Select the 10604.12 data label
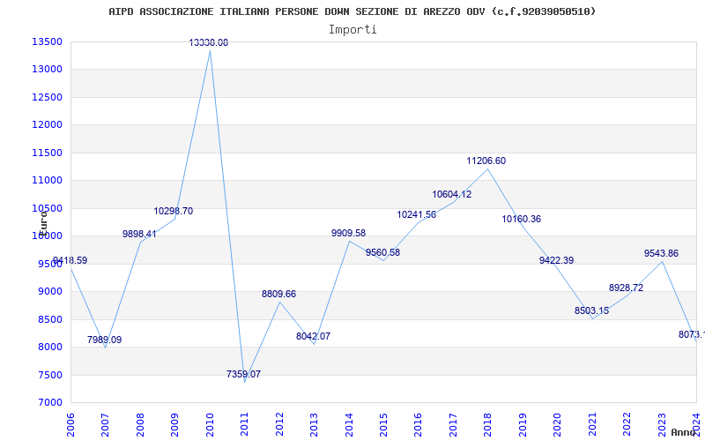The height and width of the screenshot is (441, 705). point(452,194)
